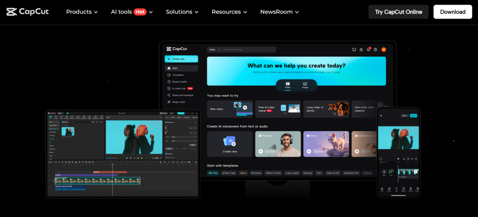Select the Intro template filter
Viewport: 478px width, 217px height.
click(319, 173)
